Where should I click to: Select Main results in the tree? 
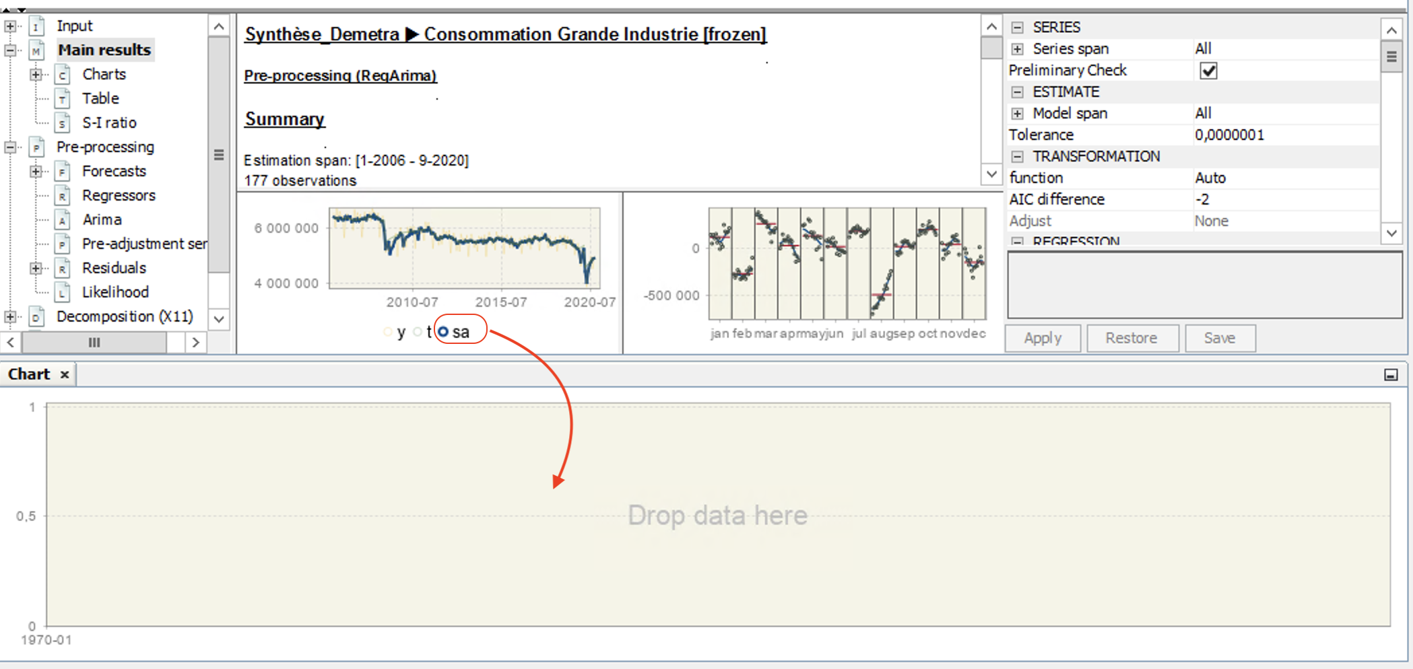click(104, 50)
